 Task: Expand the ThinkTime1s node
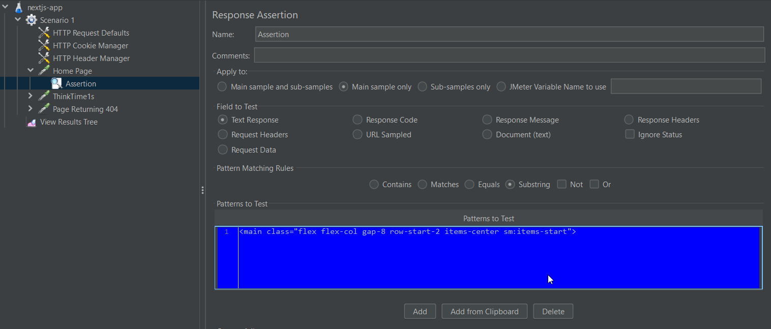(31, 96)
